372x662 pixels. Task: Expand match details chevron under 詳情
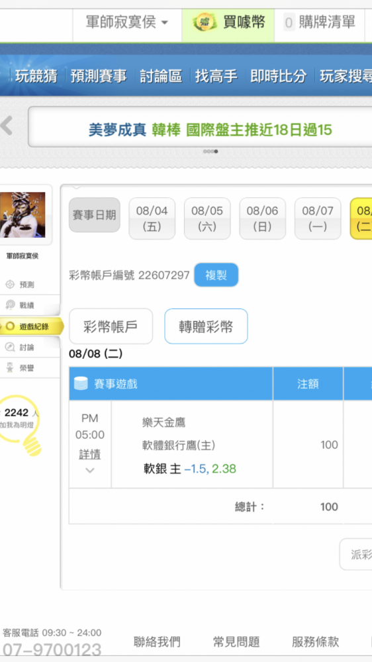(x=90, y=470)
